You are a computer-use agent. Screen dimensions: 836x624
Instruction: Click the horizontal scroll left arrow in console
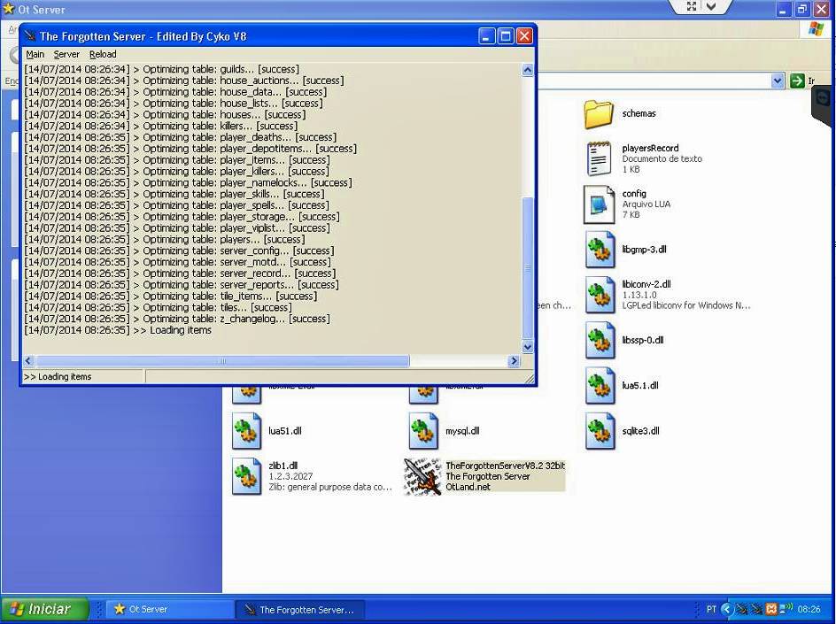(x=29, y=361)
